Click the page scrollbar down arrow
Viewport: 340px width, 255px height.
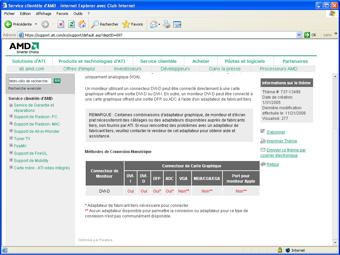335,243
